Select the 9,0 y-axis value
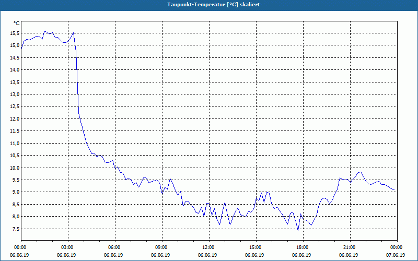This screenshot has width=418, height=261. coord(16,192)
